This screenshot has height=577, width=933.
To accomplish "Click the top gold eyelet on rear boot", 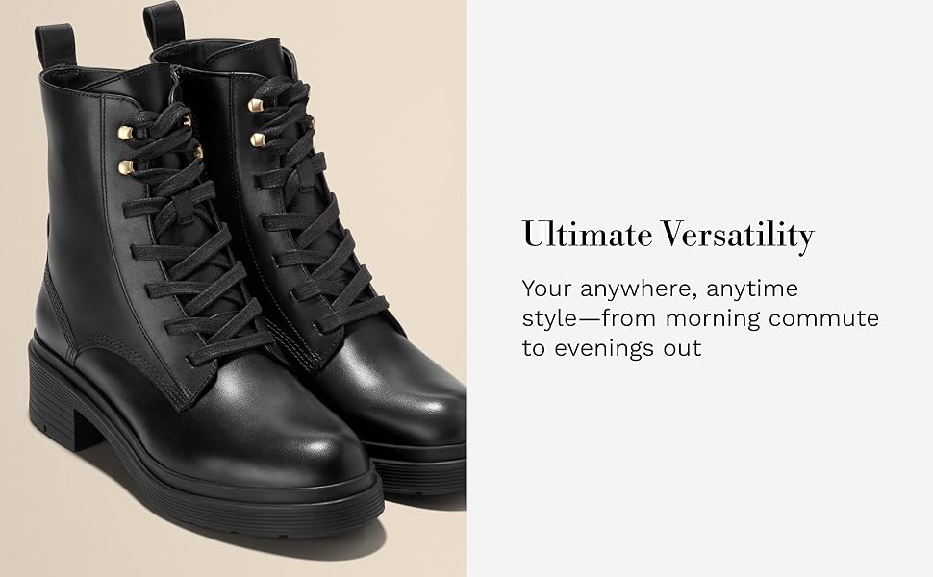I will [256, 105].
